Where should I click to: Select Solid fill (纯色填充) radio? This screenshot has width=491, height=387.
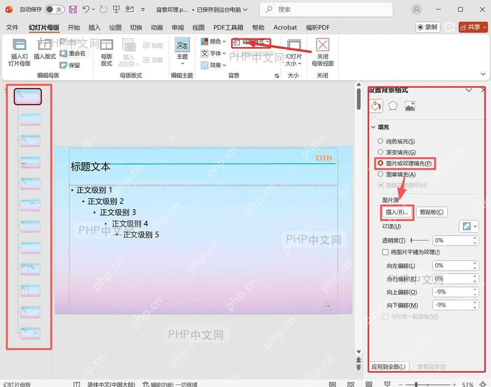coord(381,141)
